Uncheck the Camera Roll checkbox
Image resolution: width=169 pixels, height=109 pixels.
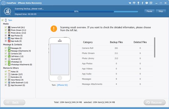(6, 27)
